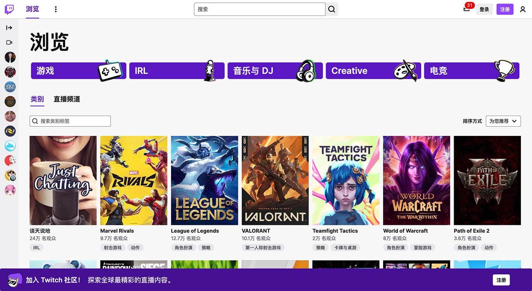Click the mascot icon in bottom purple banner
The image size is (532, 291).
coord(15,280)
